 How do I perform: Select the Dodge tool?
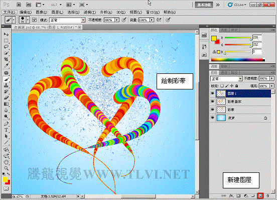[x=6, y=117]
